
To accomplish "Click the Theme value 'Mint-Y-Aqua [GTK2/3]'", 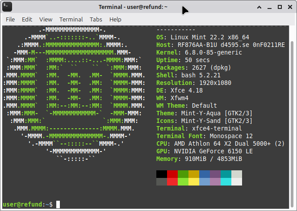I will pyautogui.click(x=217, y=113).
